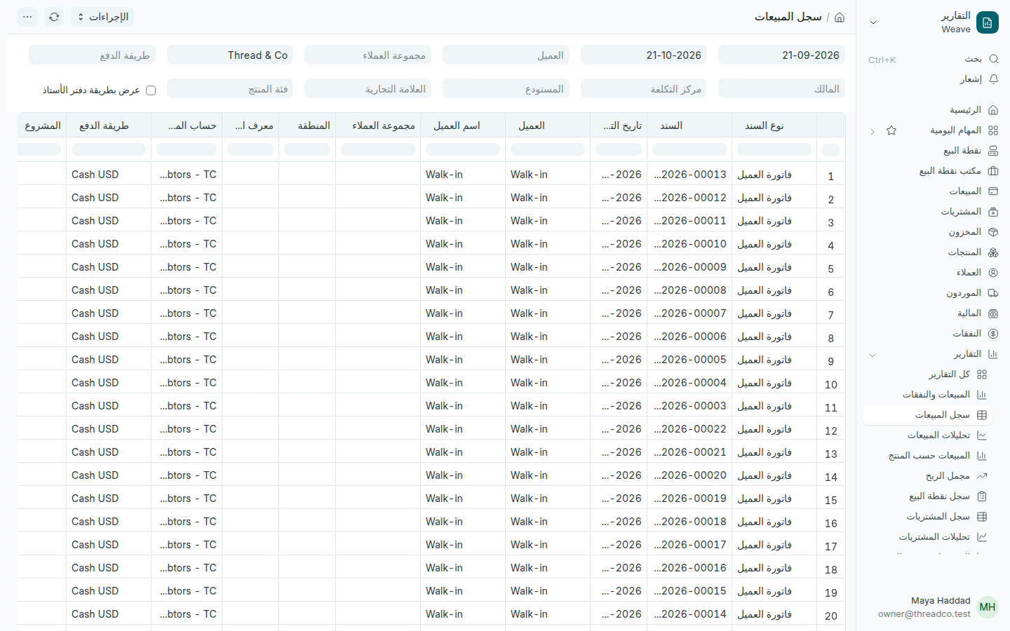This screenshot has width=1010, height=631.
Task: Open the الإجراءات actions dropdown
Action: pos(102,17)
